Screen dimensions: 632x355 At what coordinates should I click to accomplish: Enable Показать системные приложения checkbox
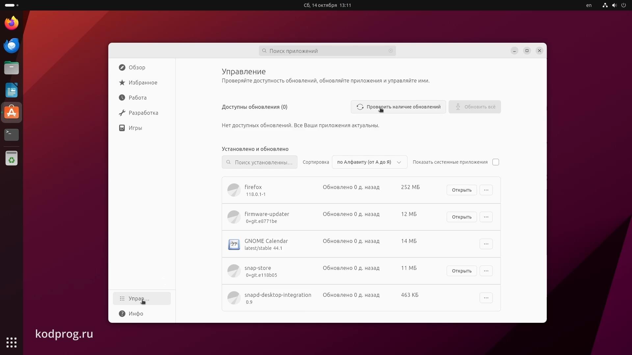click(496, 162)
